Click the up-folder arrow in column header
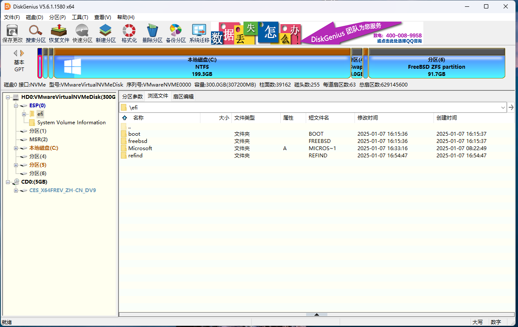Viewport: 518px width, 327px height. point(124,118)
